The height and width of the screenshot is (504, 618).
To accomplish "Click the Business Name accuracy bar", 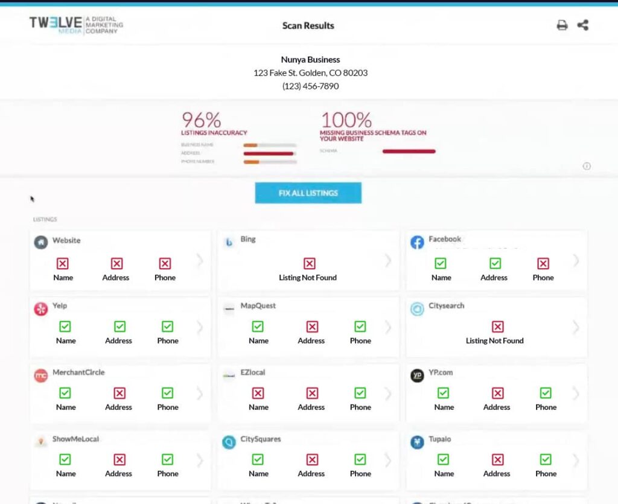I will pos(270,145).
